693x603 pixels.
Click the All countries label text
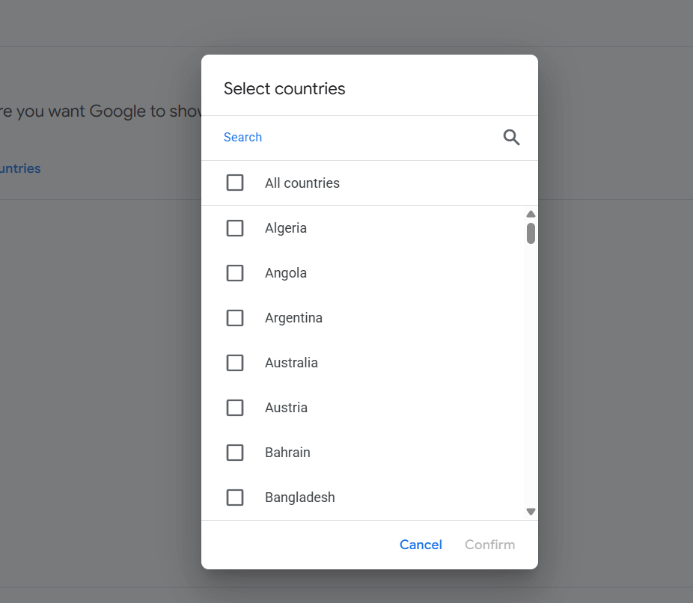(x=302, y=183)
